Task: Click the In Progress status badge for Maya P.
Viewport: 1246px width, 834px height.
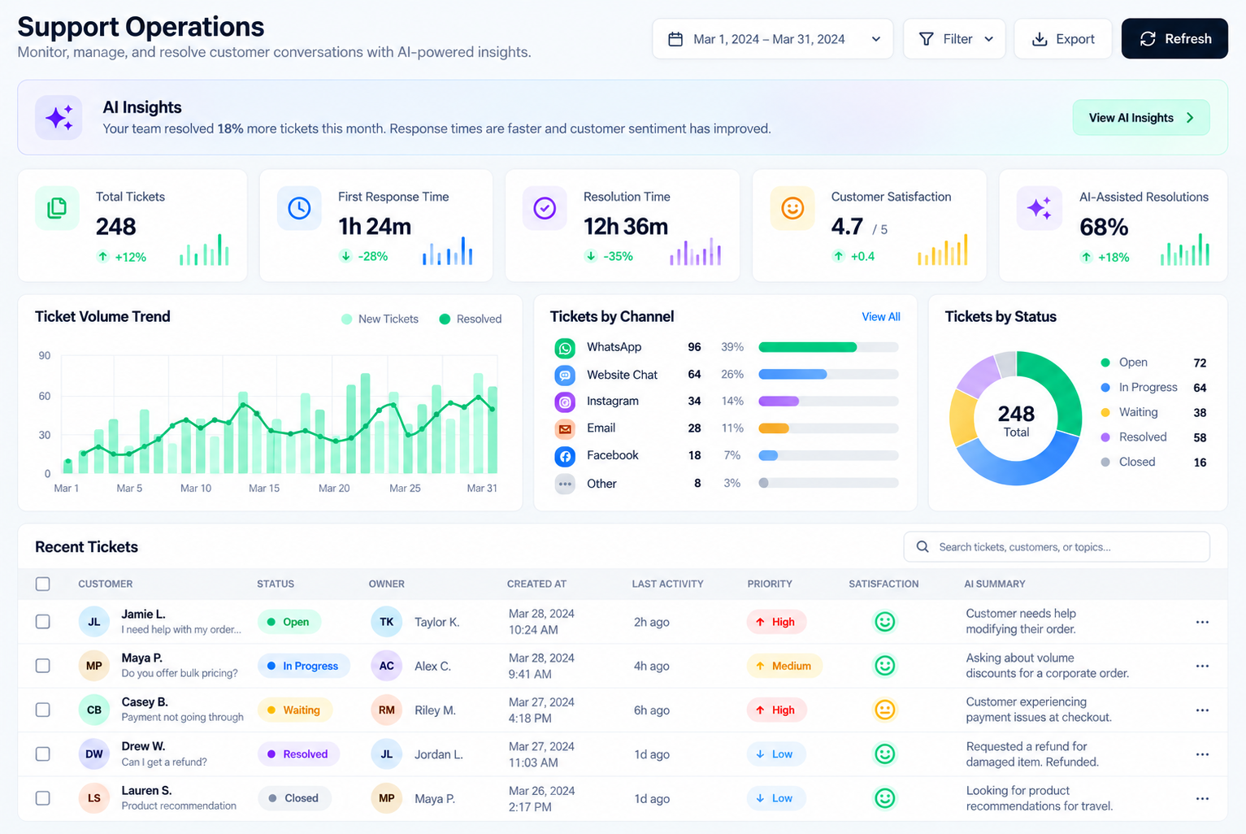Action: (x=304, y=666)
